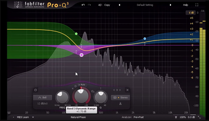The image size is (209, 121).
Task: Open Natural Phase processing mode menu
Action: coord(78,117)
